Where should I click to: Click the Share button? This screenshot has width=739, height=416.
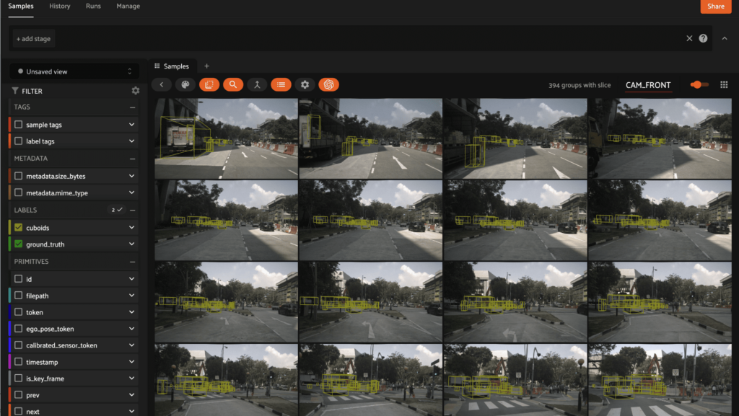tap(715, 6)
